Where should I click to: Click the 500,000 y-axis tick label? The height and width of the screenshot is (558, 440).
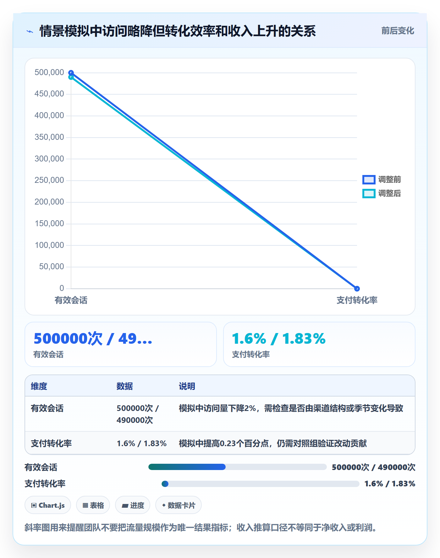click(x=49, y=72)
